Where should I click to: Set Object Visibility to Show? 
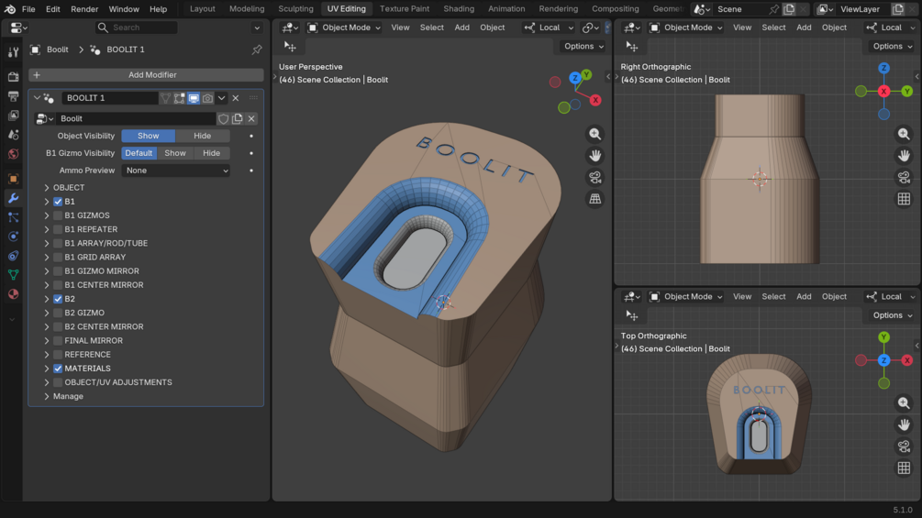tap(149, 136)
